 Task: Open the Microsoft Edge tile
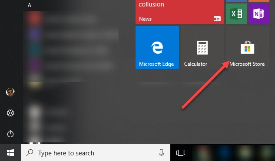[157, 48]
